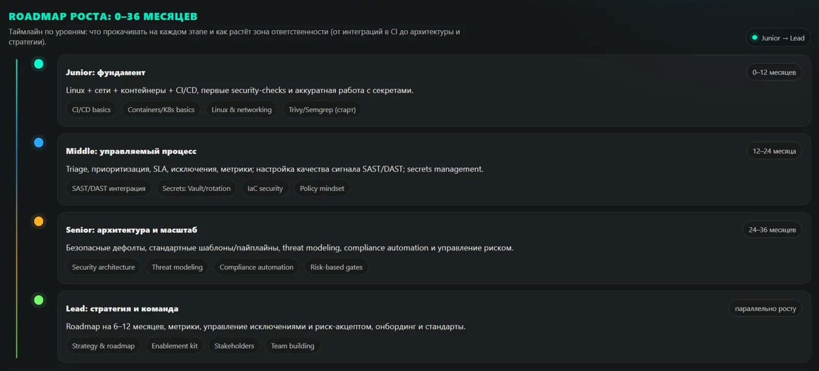This screenshot has width=819, height=371.
Task: Click the IaC security chip
Action: 265,188
